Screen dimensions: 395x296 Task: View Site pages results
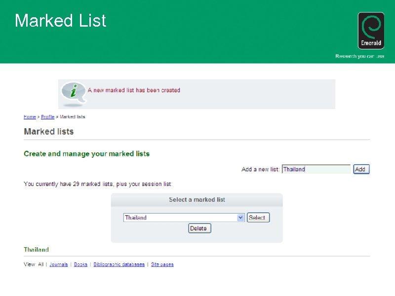(162, 264)
